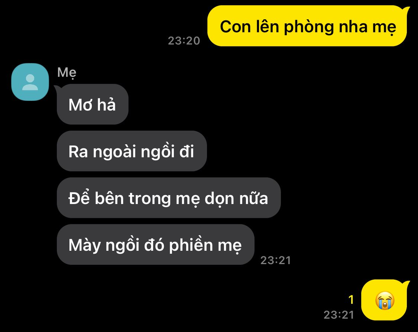Click the word 'trong' in third gray bubble
This screenshot has width=418, height=332.
(x=150, y=199)
